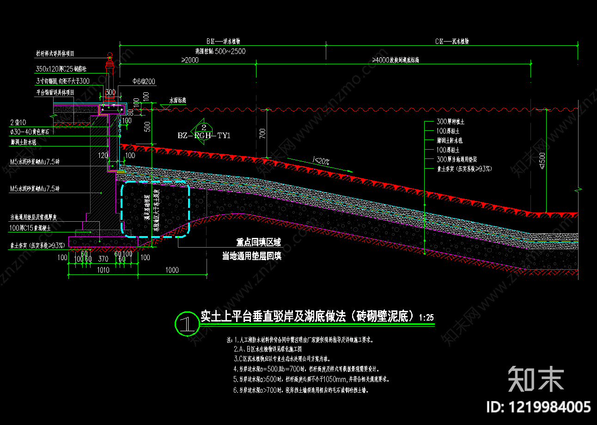The width and height of the screenshot is (597, 425).
Task: Click the '1:25' scale label
Action: [x=426, y=318]
